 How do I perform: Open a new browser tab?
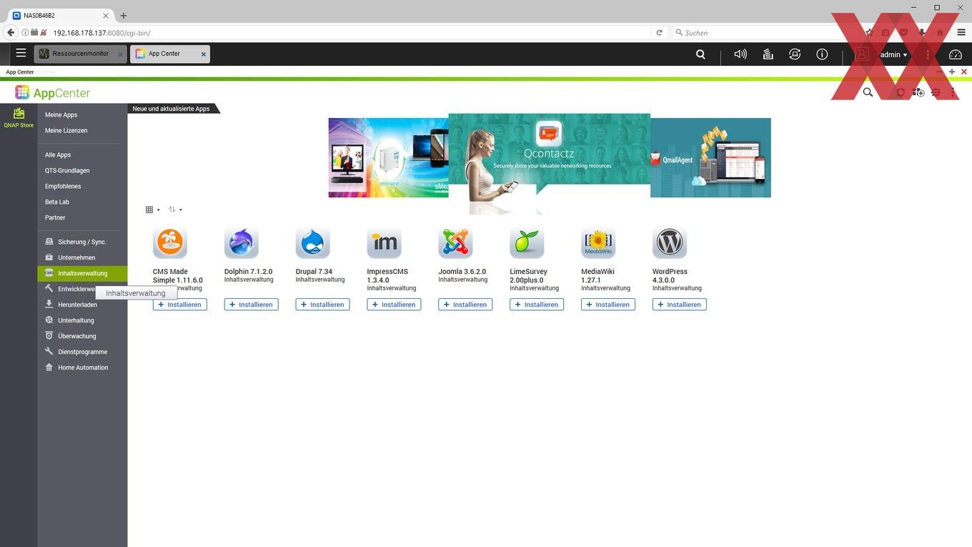(123, 15)
